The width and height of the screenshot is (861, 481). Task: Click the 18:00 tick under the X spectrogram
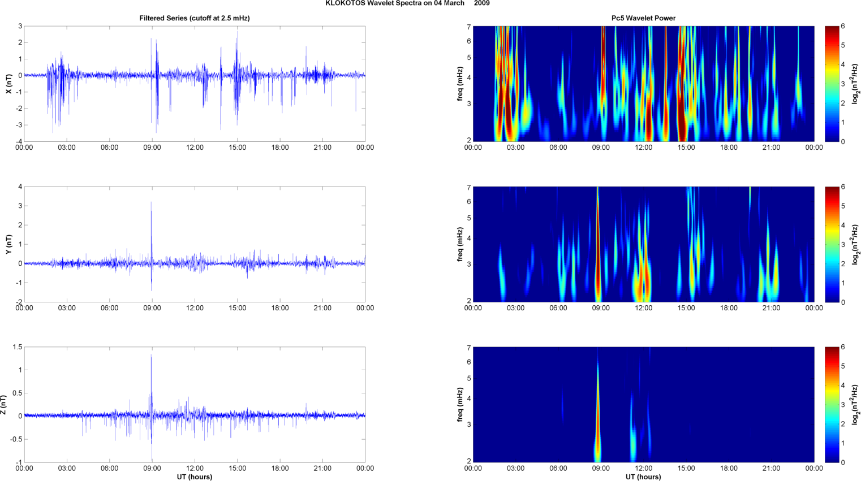pos(729,148)
